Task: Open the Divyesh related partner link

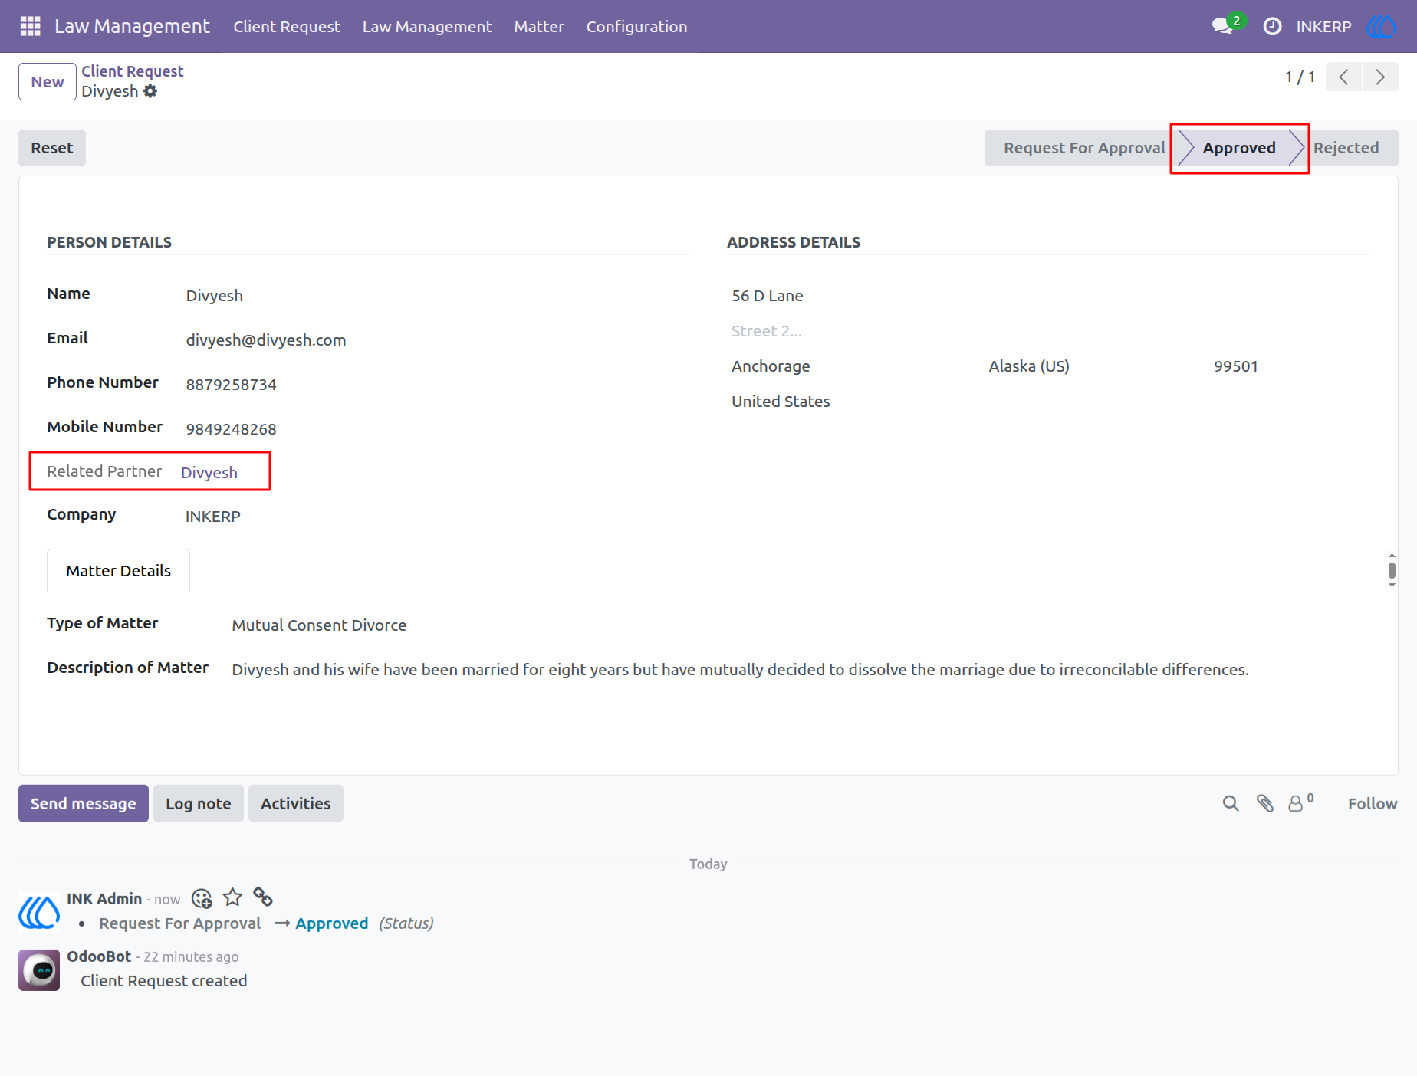Action: (x=209, y=473)
